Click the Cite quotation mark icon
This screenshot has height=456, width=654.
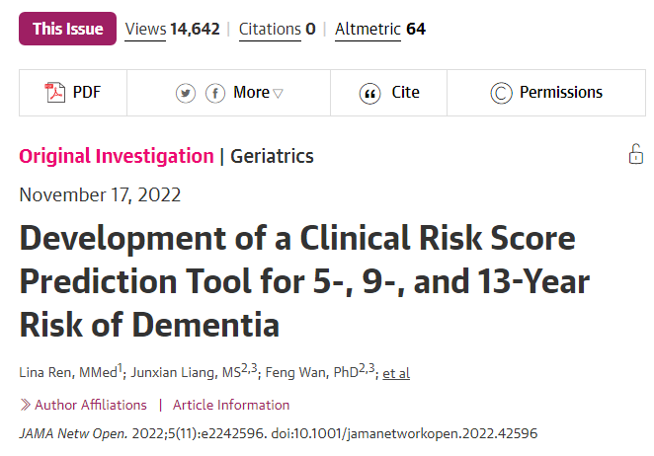(x=369, y=93)
